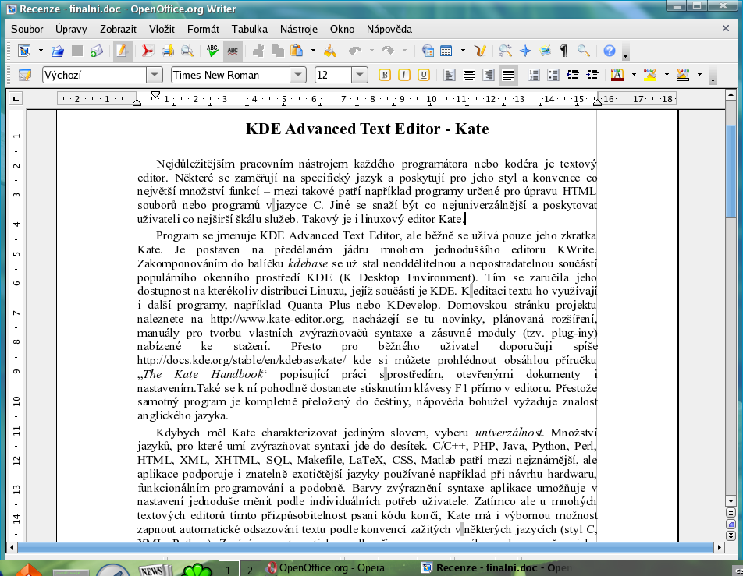Click the paragraph style field Výchozí
743x576 pixels.
pos(94,75)
